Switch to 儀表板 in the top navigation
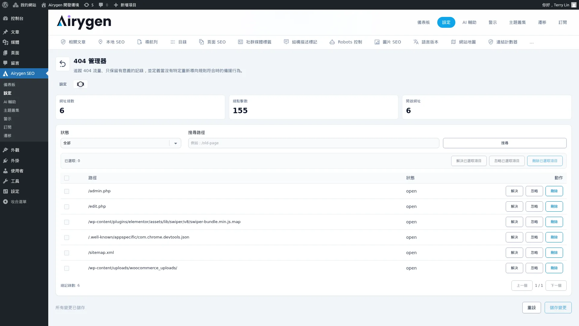 (x=424, y=22)
